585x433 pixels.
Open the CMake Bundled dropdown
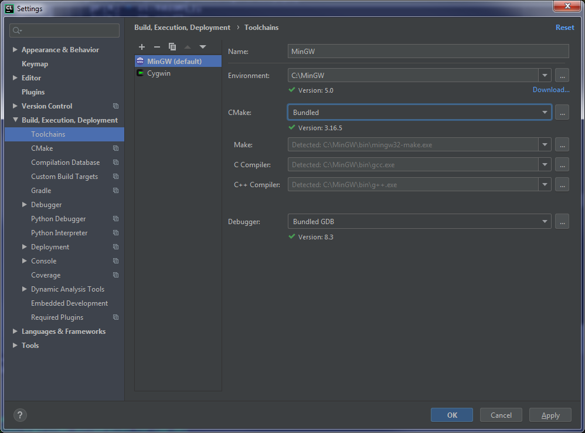pos(545,112)
